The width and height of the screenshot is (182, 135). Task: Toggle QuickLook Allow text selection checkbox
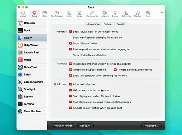click(70, 84)
